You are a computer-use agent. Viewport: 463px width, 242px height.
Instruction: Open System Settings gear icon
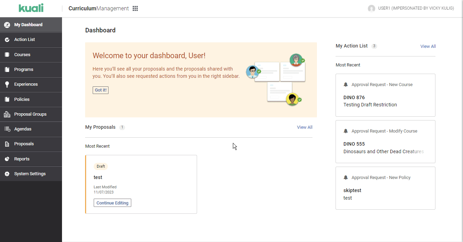[x=7, y=173]
